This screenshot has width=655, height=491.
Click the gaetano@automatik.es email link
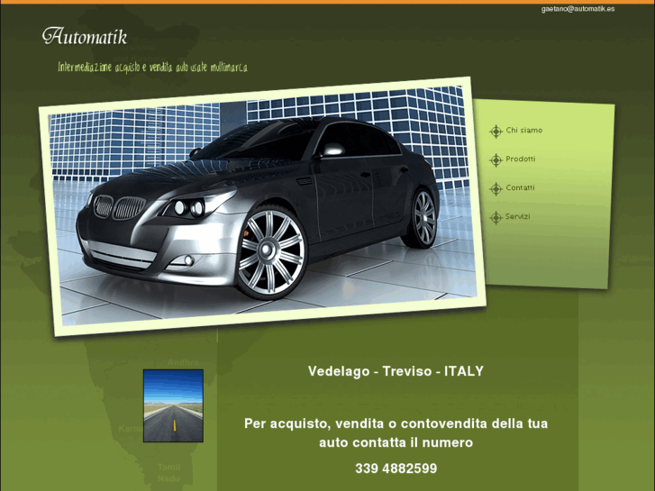(578, 9)
